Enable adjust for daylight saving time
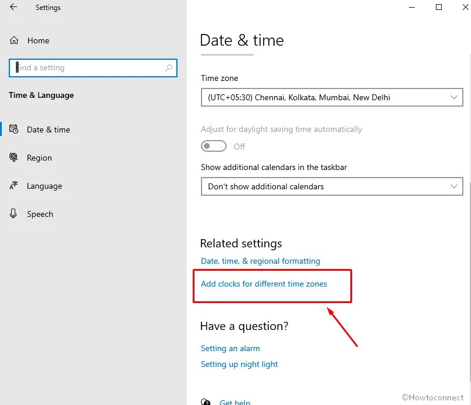Screen dimensions: 471x405 [x=213, y=146]
